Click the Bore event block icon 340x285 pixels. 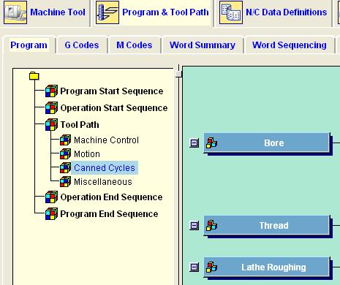pyautogui.click(x=211, y=143)
